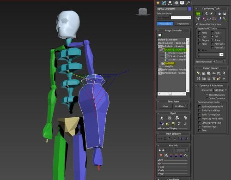Viewport: 231px width, 180px height.
Task: Click the purple object color swatch
Action: 189,9
